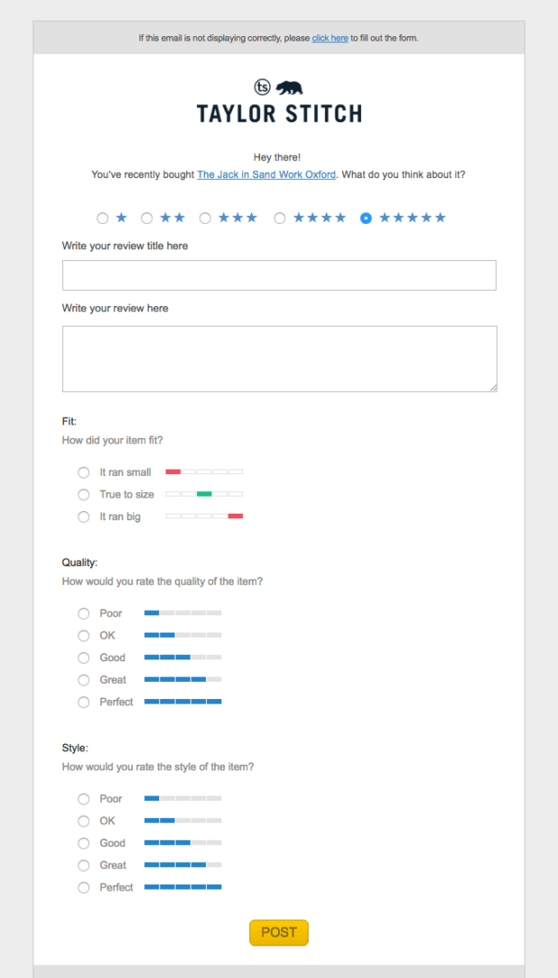Choose 'True to size' fit option
The image size is (558, 978).
click(x=84, y=495)
